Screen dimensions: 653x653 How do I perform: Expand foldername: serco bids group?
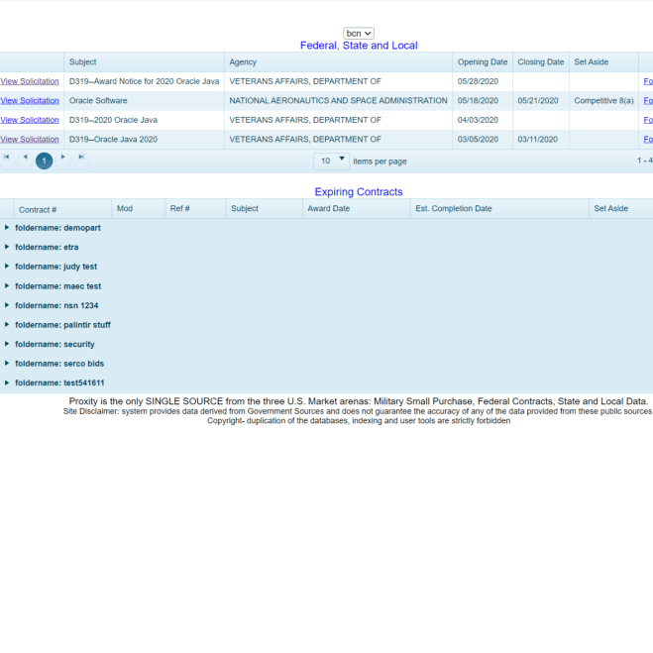pos(7,363)
